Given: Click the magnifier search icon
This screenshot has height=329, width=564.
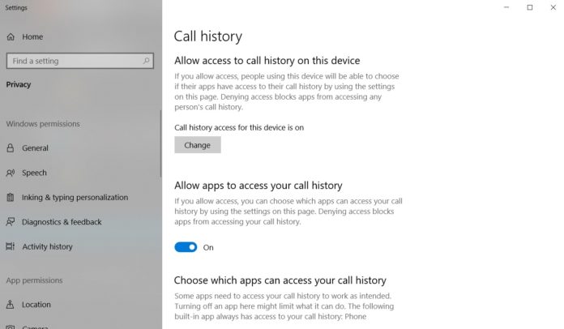Looking at the screenshot, I should tap(146, 61).
